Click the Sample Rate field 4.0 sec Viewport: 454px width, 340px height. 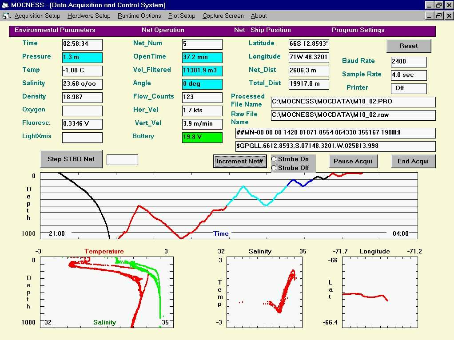(409, 75)
